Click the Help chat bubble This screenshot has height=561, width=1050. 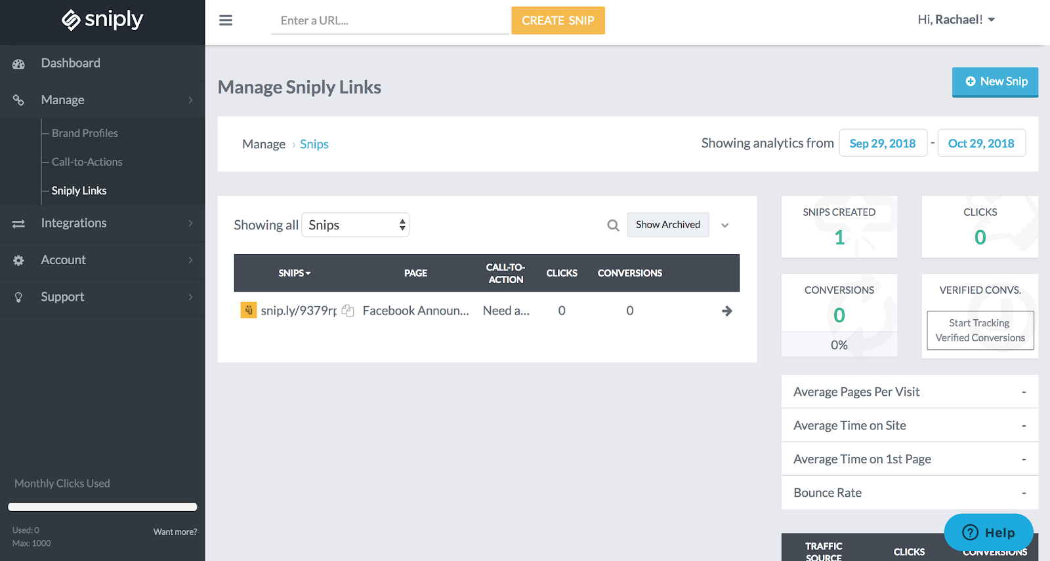988,532
